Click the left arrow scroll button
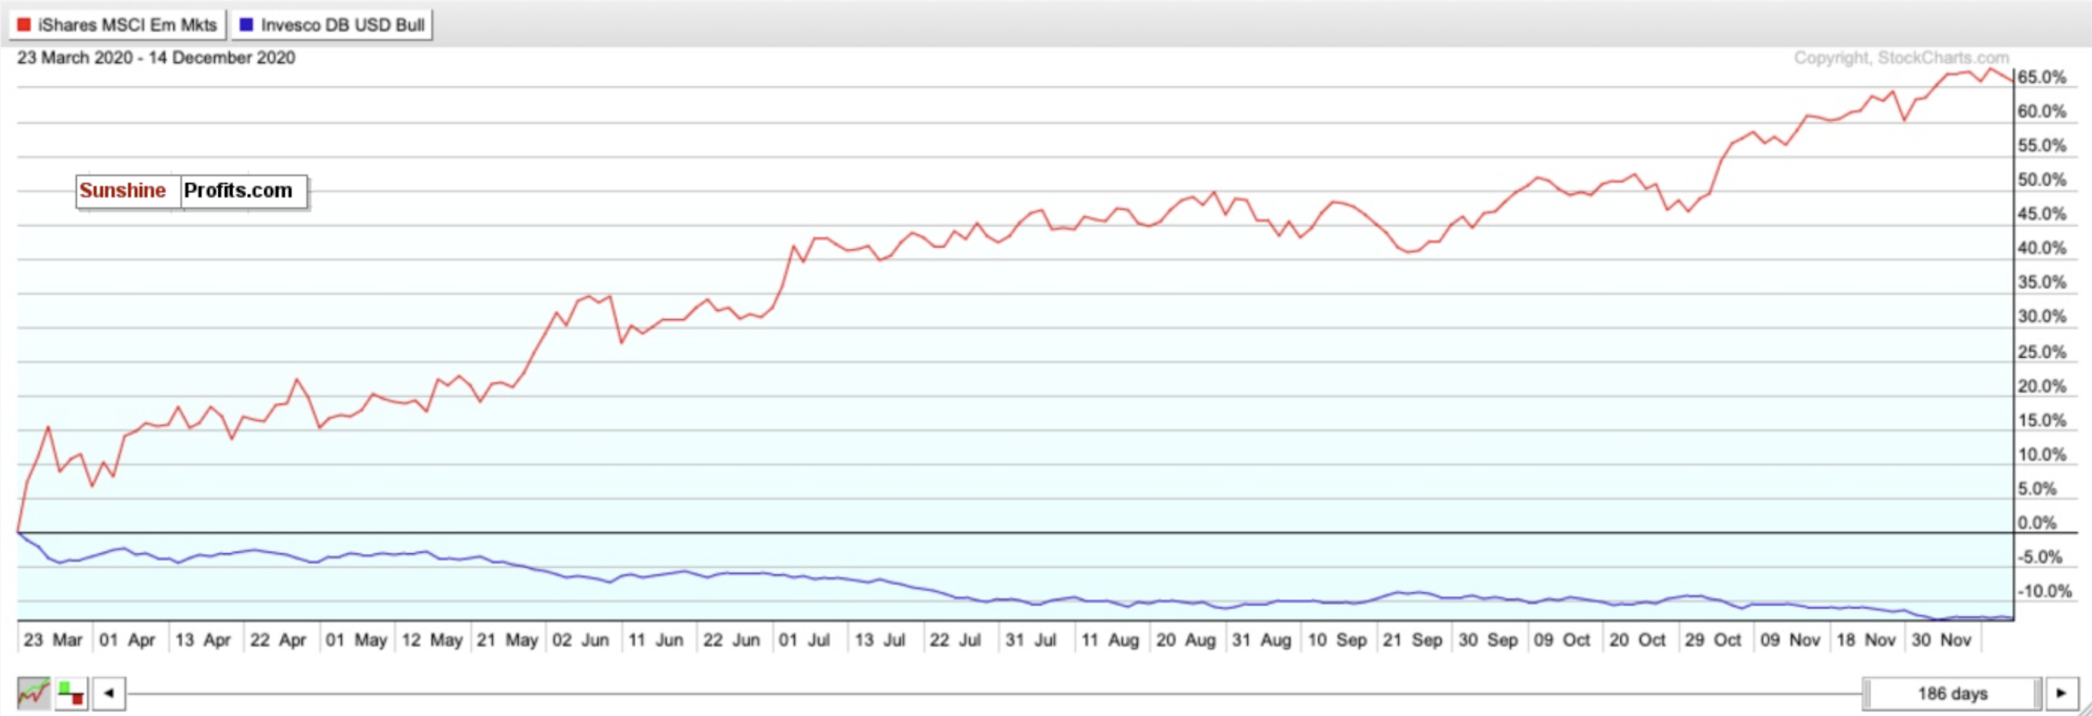Image resolution: width=2092 pixels, height=716 pixels. pos(109,693)
